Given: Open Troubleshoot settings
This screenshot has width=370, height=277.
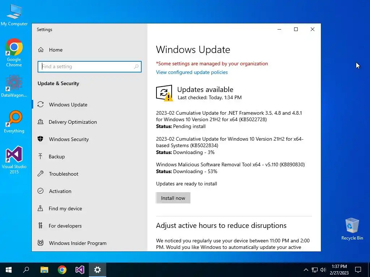Looking at the screenshot, I should [90, 174].
